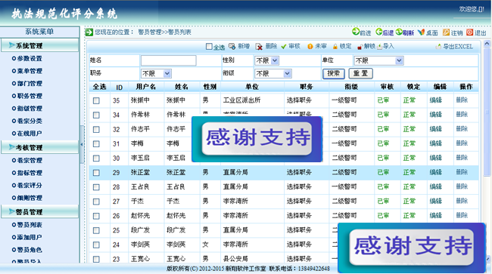Click the 用户名 column header
The width and height of the screenshot is (492, 274).
click(x=146, y=87)
